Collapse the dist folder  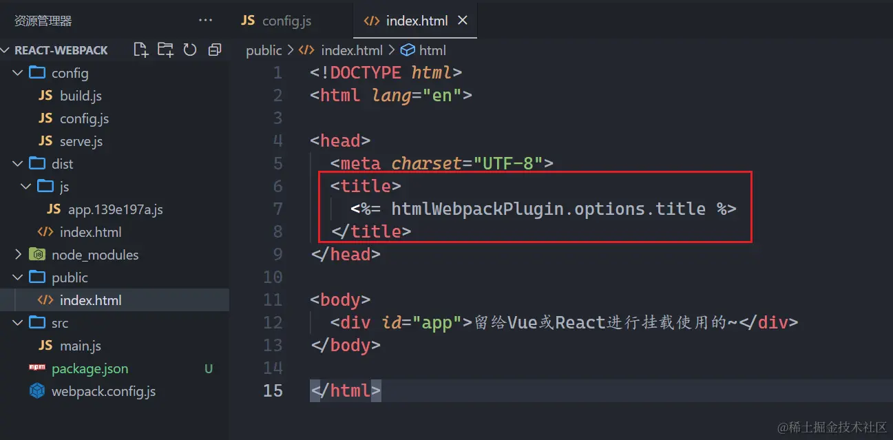click(x=18, y=164)
